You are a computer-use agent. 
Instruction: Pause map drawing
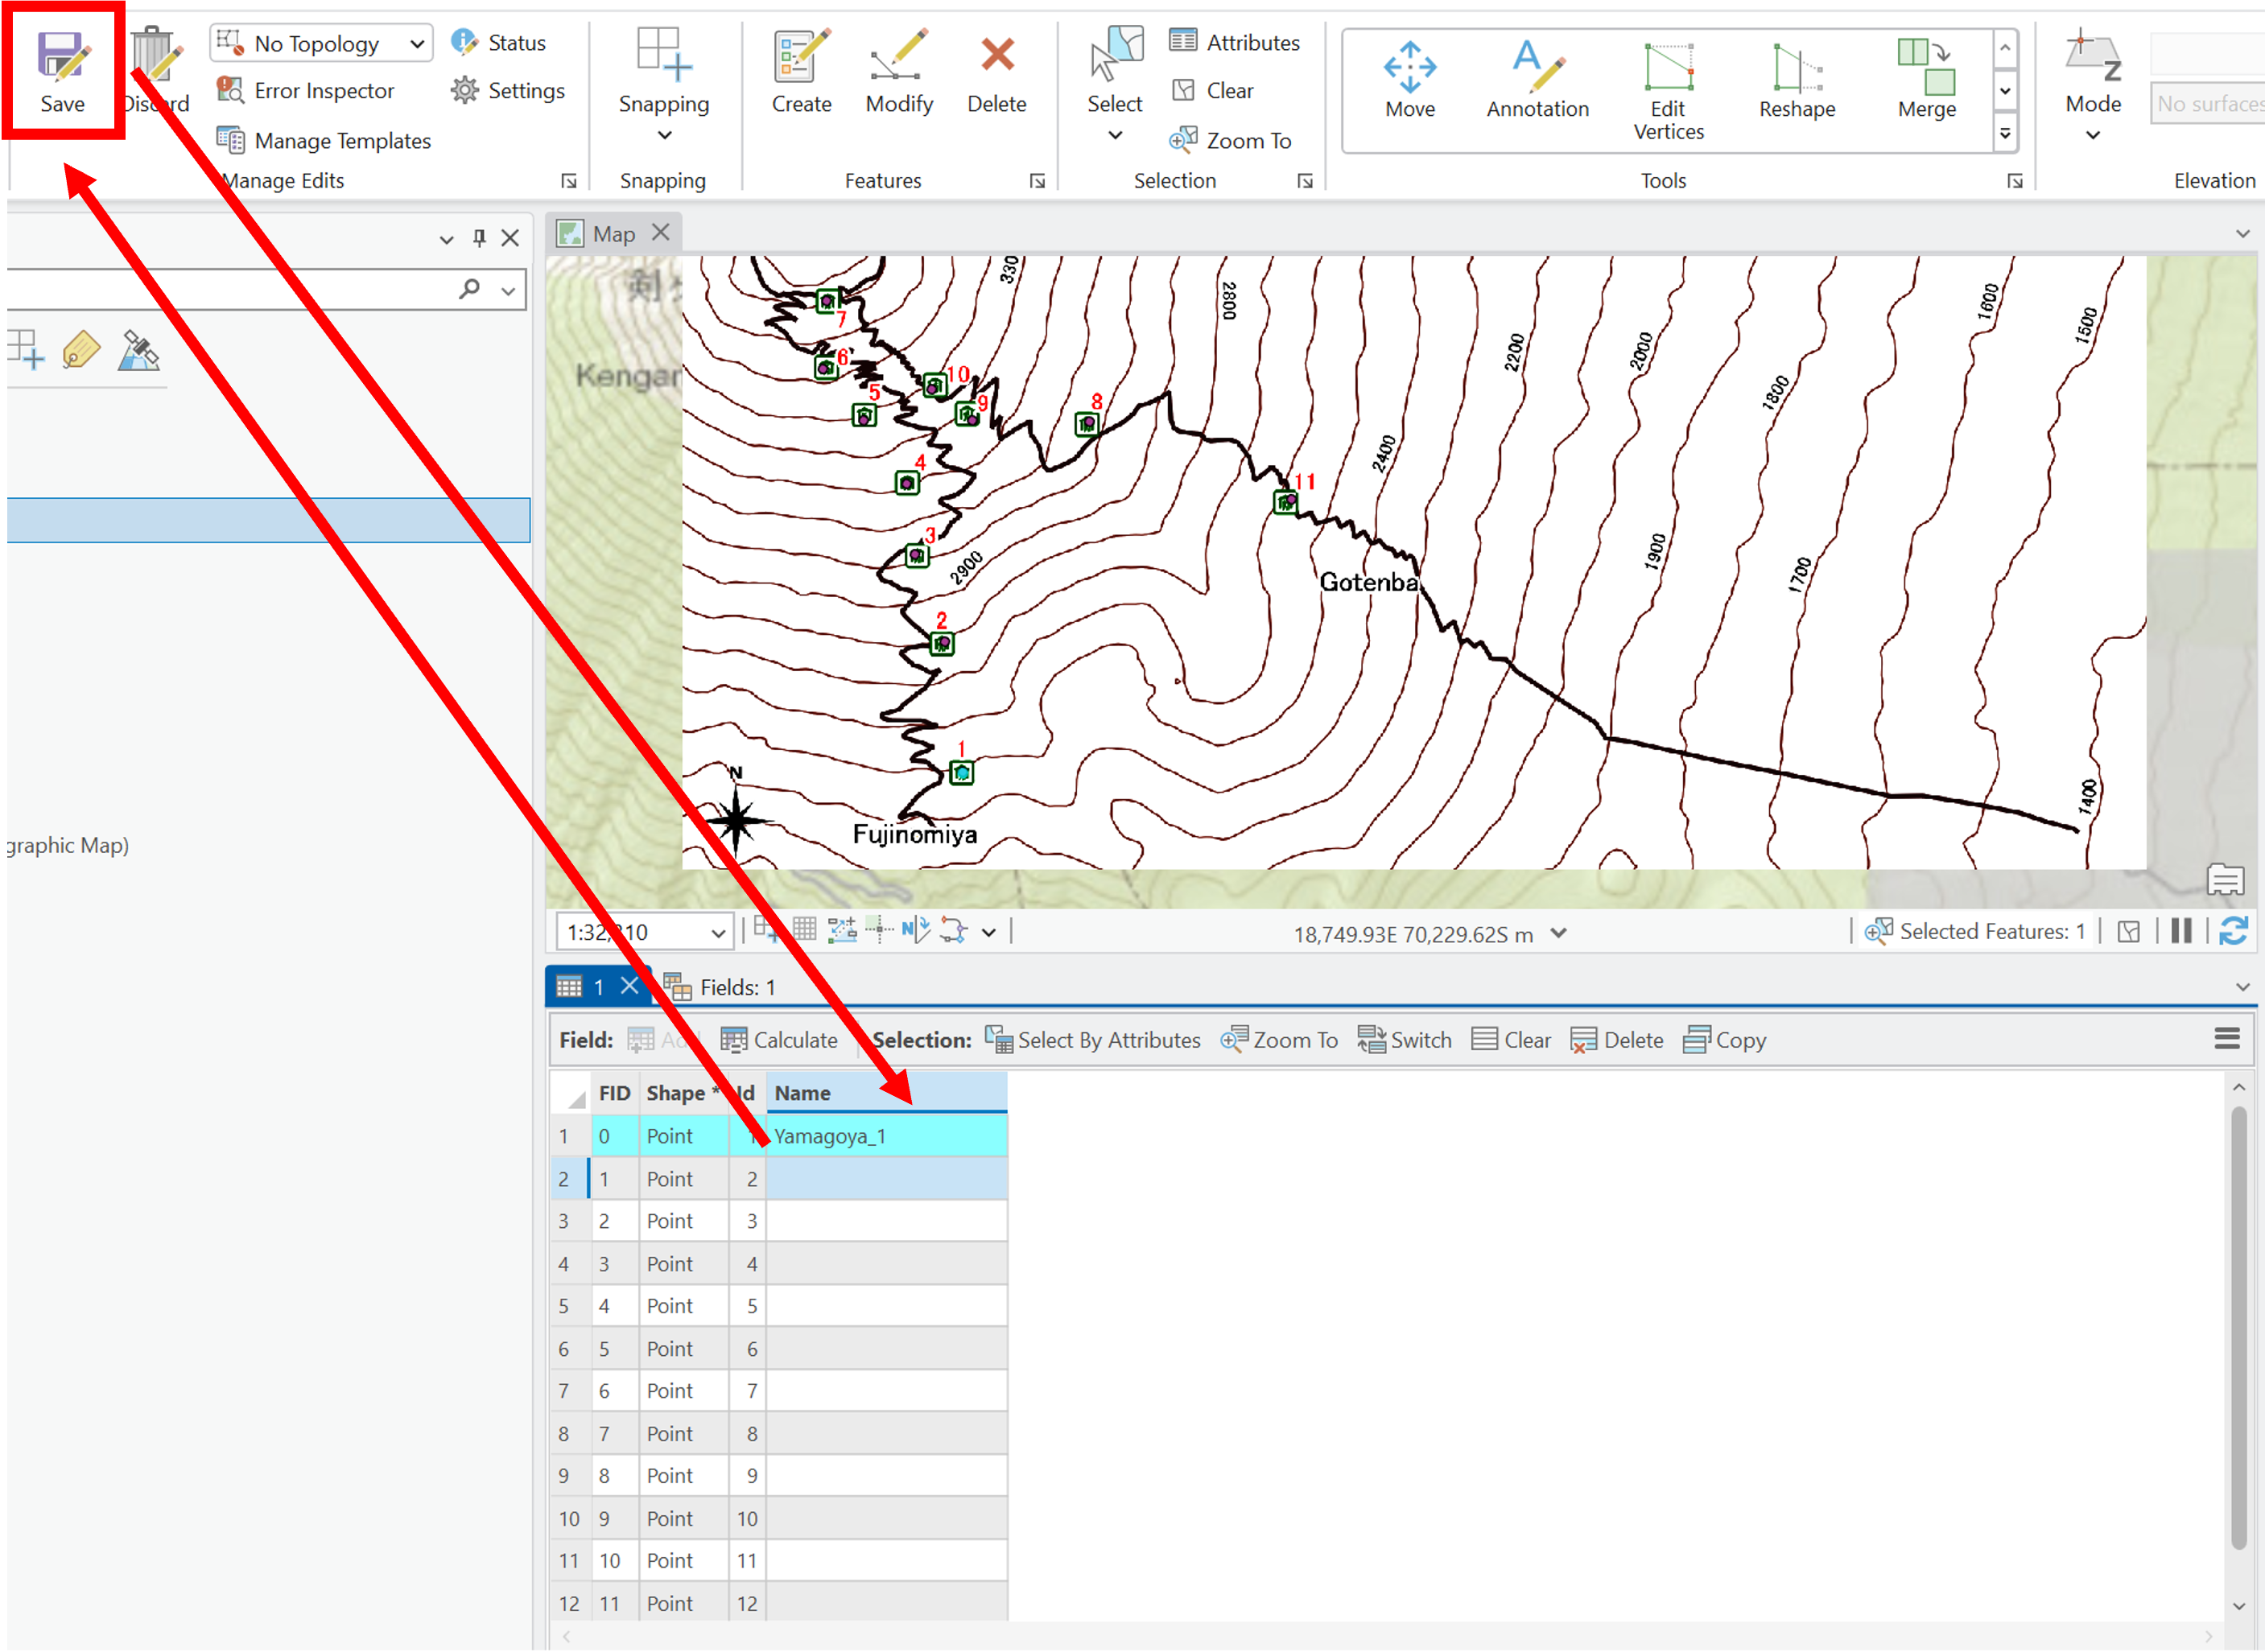tap(2181, 931)
